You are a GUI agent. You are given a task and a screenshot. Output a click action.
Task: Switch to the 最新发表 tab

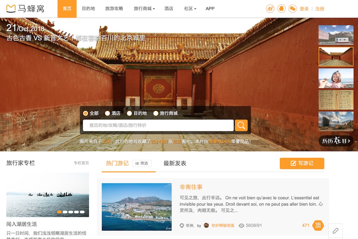(175, 163)
